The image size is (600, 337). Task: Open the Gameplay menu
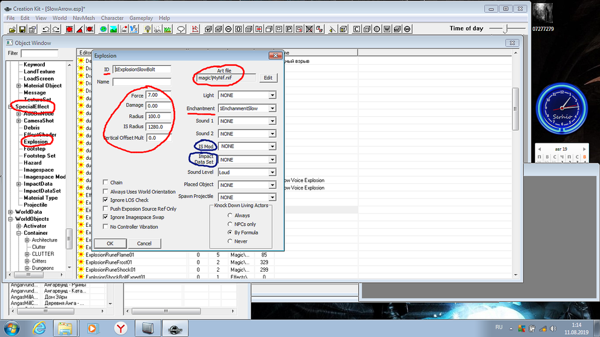point(140,18)
